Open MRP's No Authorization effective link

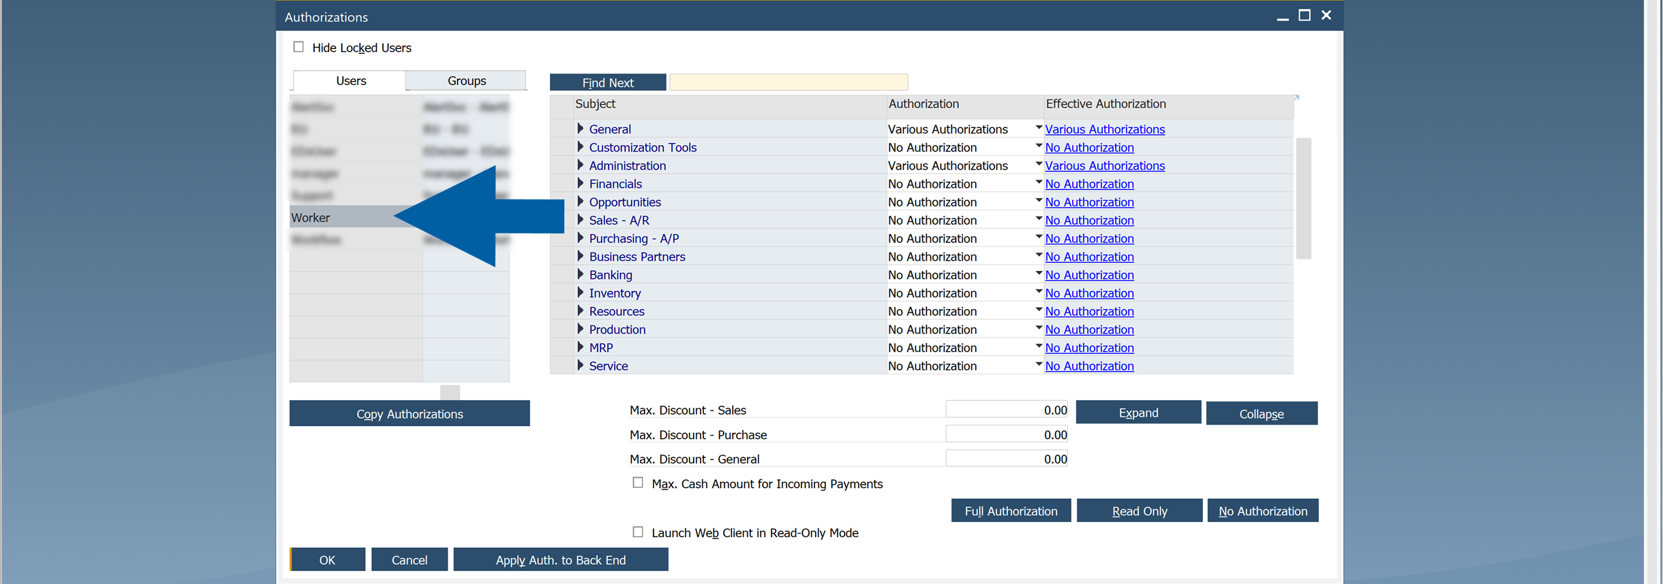click(1089, 348)
